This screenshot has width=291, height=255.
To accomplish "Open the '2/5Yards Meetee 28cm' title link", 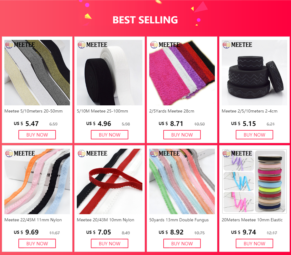I will [x=172, y=111].
